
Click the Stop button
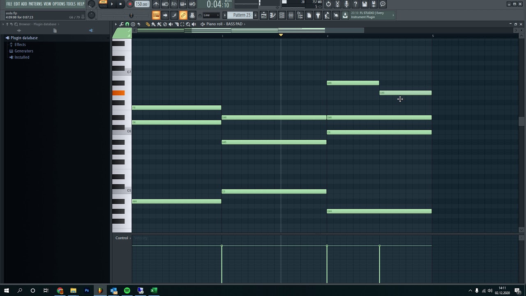pyautogui.click(x=120, y=4)
